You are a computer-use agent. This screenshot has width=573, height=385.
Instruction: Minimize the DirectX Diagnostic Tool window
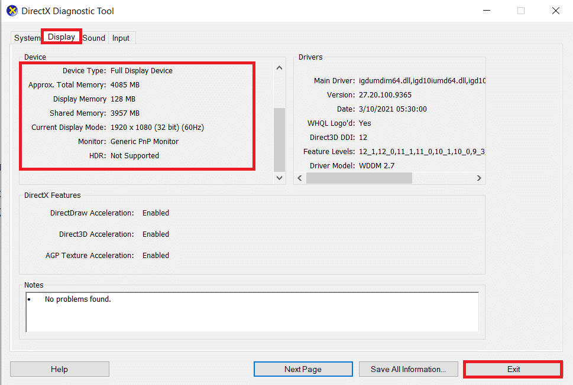pyautogui.click(x=486, y=11)
